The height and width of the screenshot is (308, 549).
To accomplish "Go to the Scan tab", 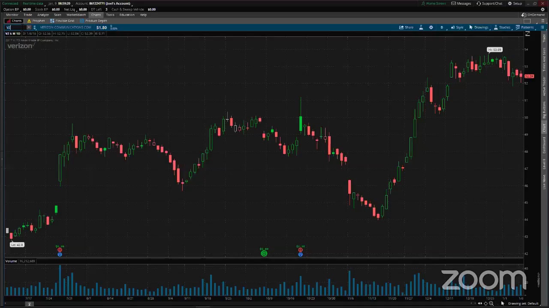I will coord(57,15).
